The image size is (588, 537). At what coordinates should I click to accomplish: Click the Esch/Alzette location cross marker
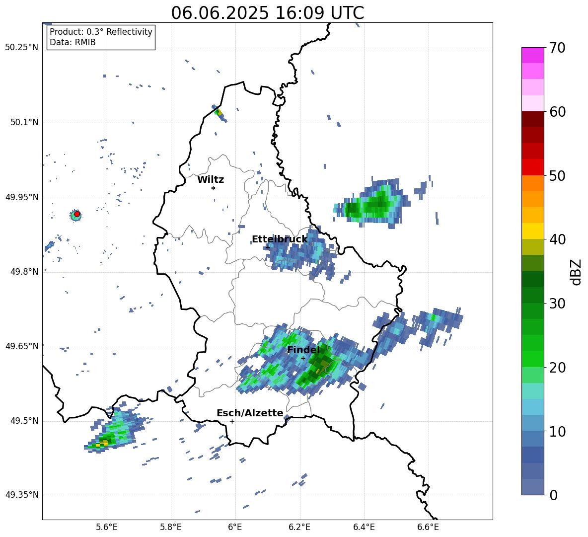[x=232, y=421]
